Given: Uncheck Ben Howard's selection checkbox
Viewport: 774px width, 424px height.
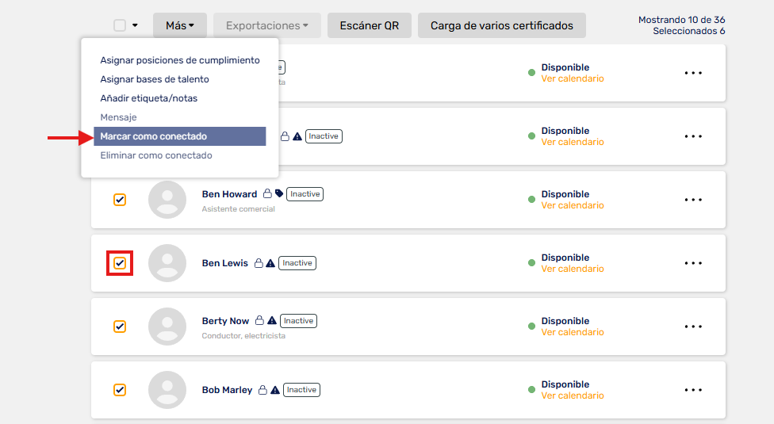Looking at the screenshot, I should [120, 200].
